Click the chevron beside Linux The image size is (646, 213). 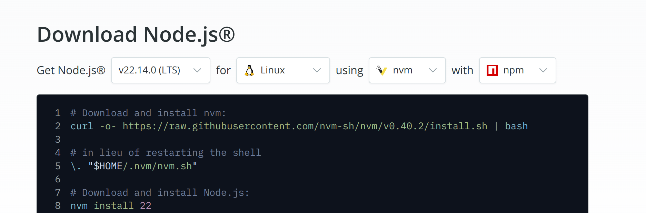317,70
